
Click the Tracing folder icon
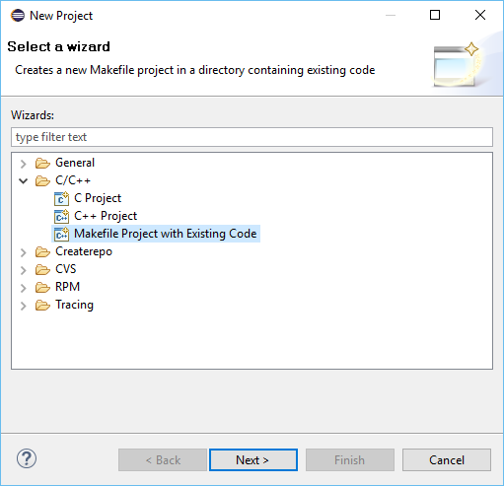click(42, 305)
